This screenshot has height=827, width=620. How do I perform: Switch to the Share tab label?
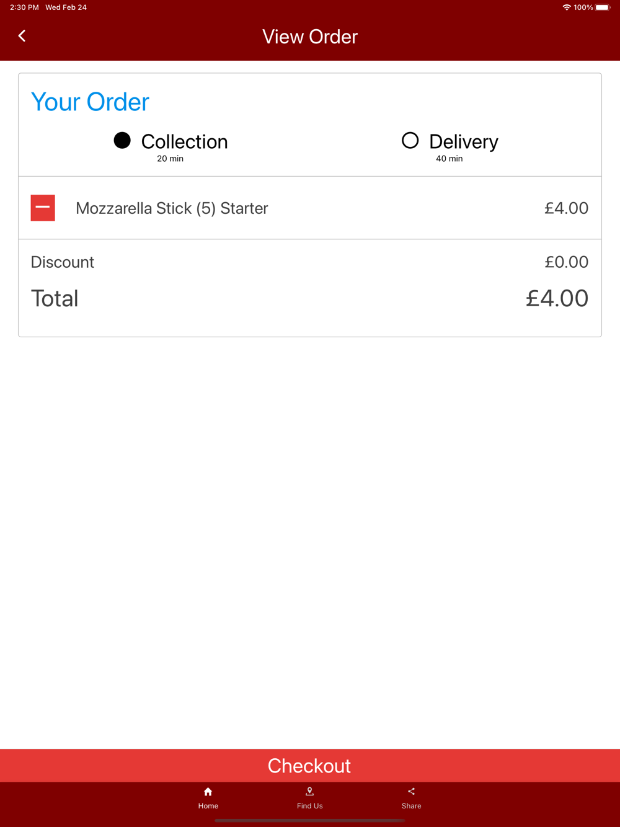click(x=411, y=806)
